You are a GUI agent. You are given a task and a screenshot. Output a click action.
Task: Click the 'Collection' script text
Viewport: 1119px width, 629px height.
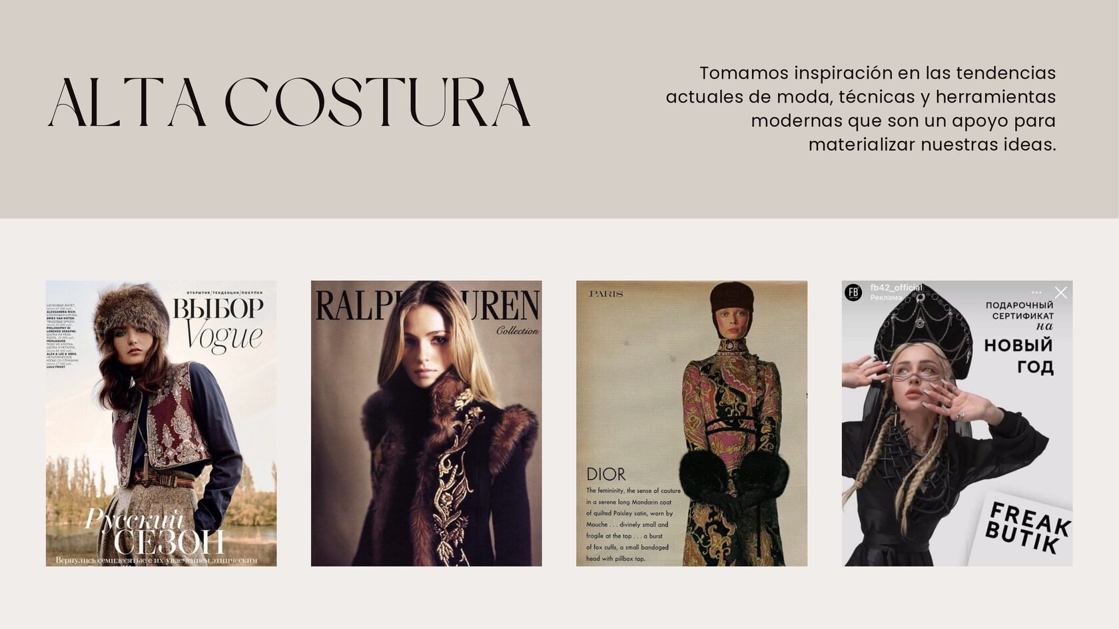518,331
